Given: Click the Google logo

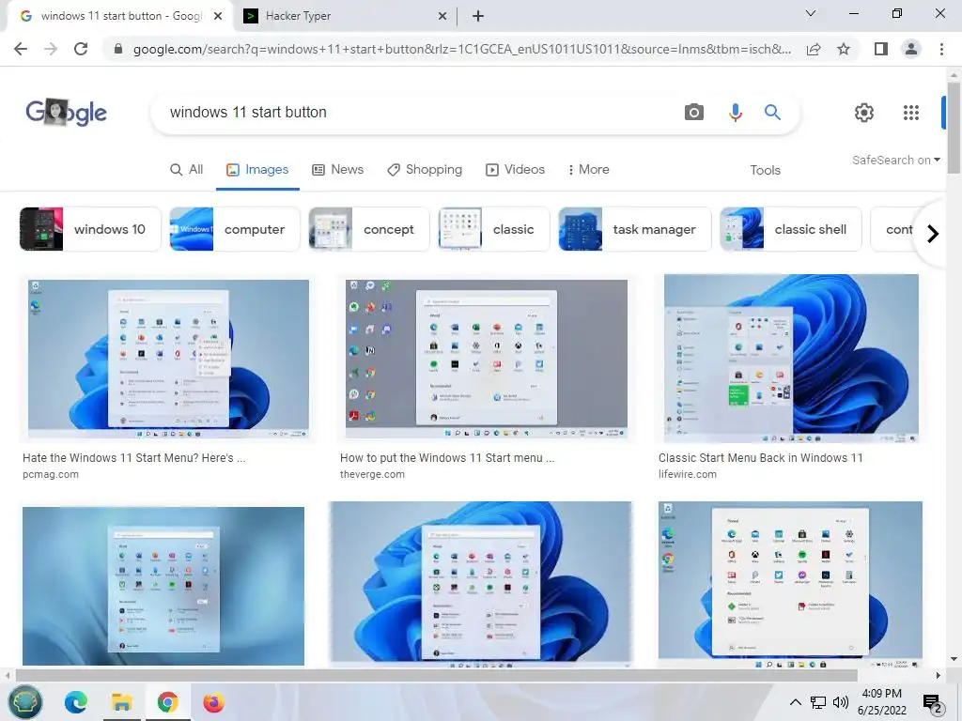Looking at the screenshot, I should tap(67, 113).
